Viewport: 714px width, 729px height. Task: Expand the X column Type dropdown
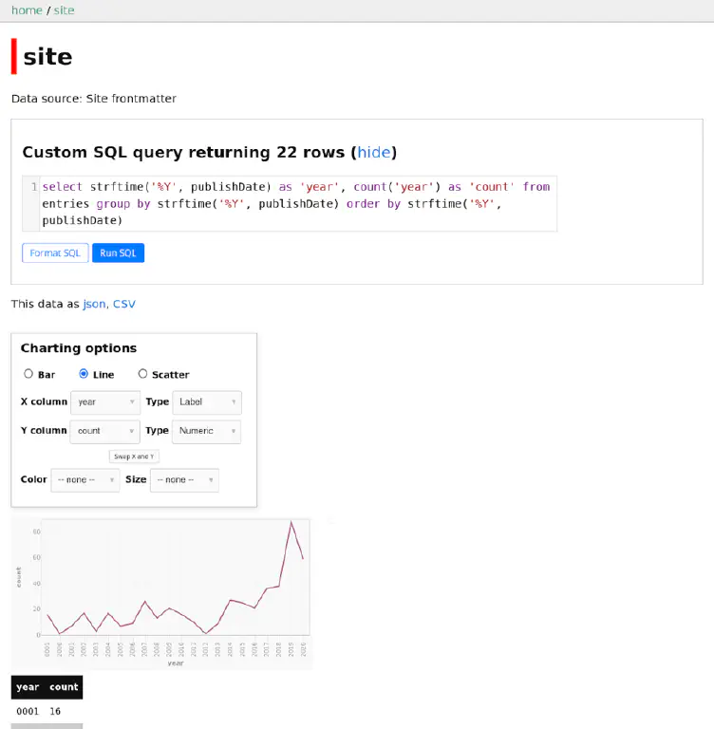point(207,402)
